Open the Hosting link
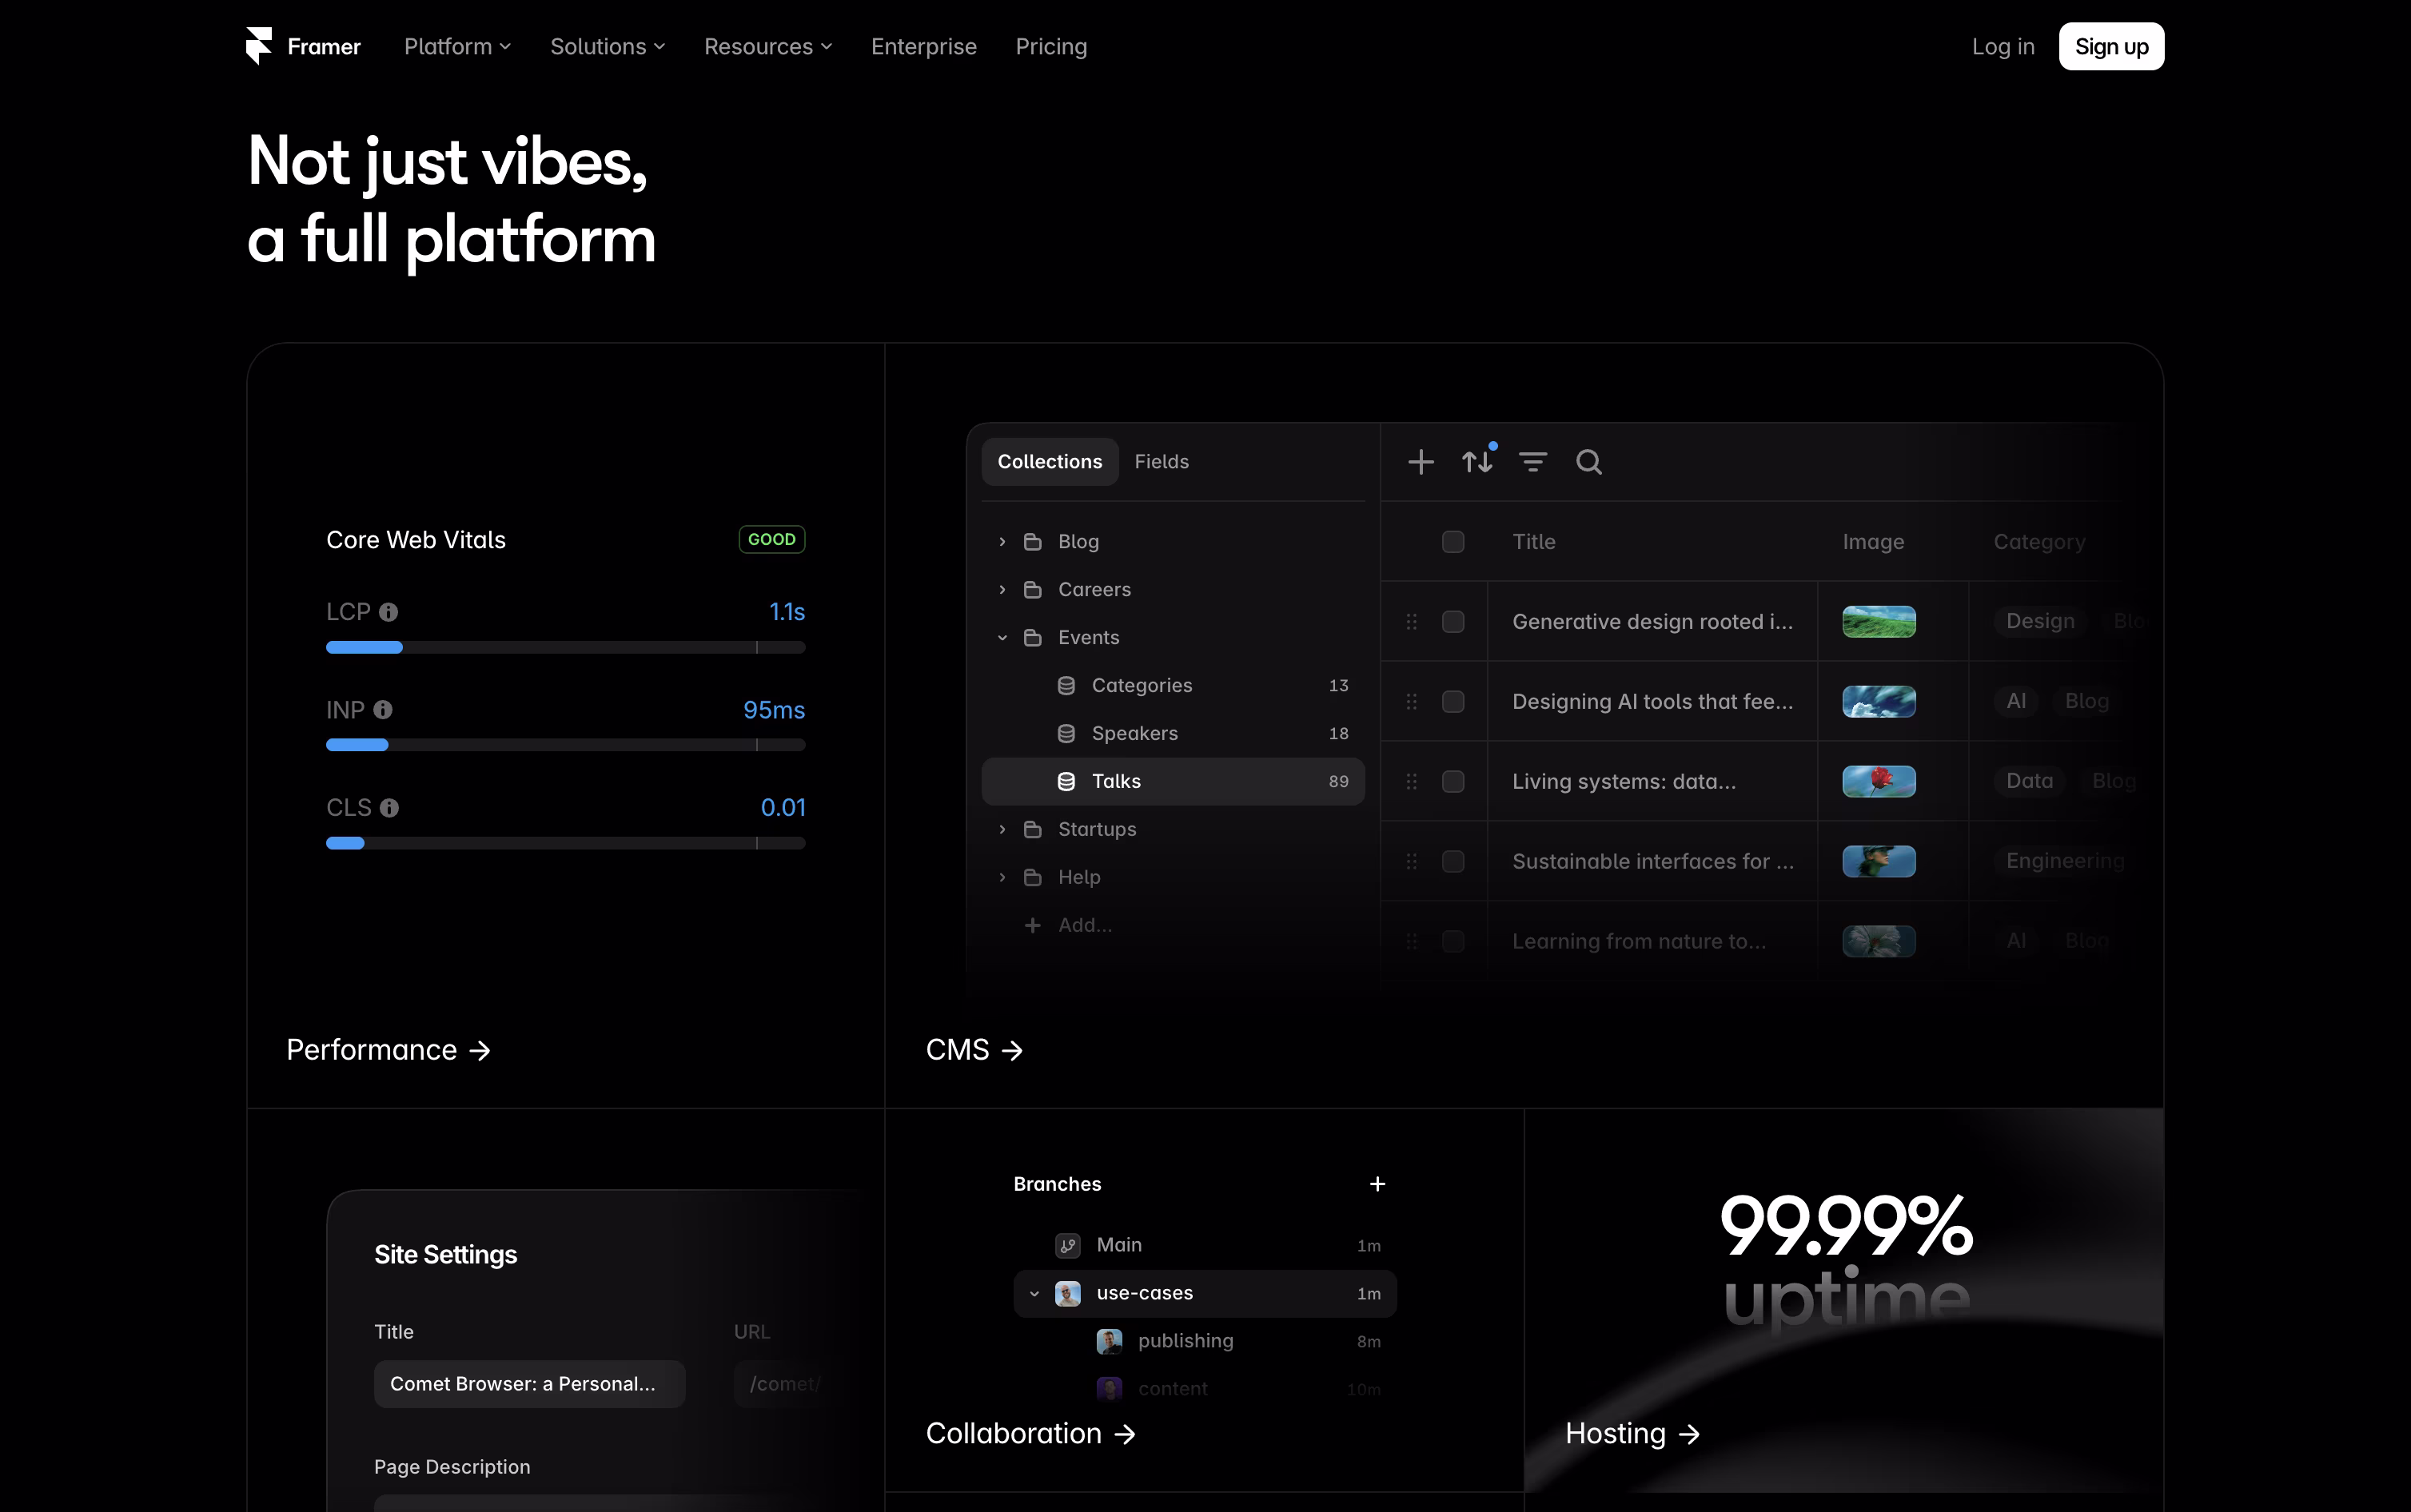Viewport: 2411px width, 1512px height. (x=1632, y=1433)
